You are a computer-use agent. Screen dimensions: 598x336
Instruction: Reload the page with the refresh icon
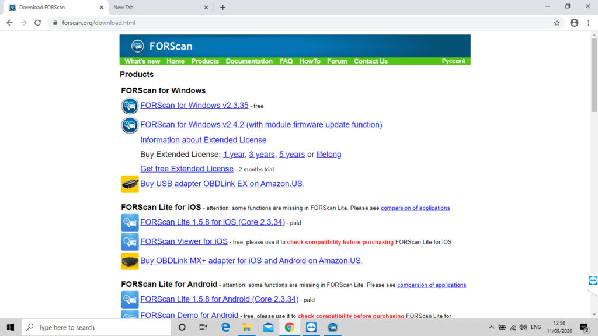(38, 23)
